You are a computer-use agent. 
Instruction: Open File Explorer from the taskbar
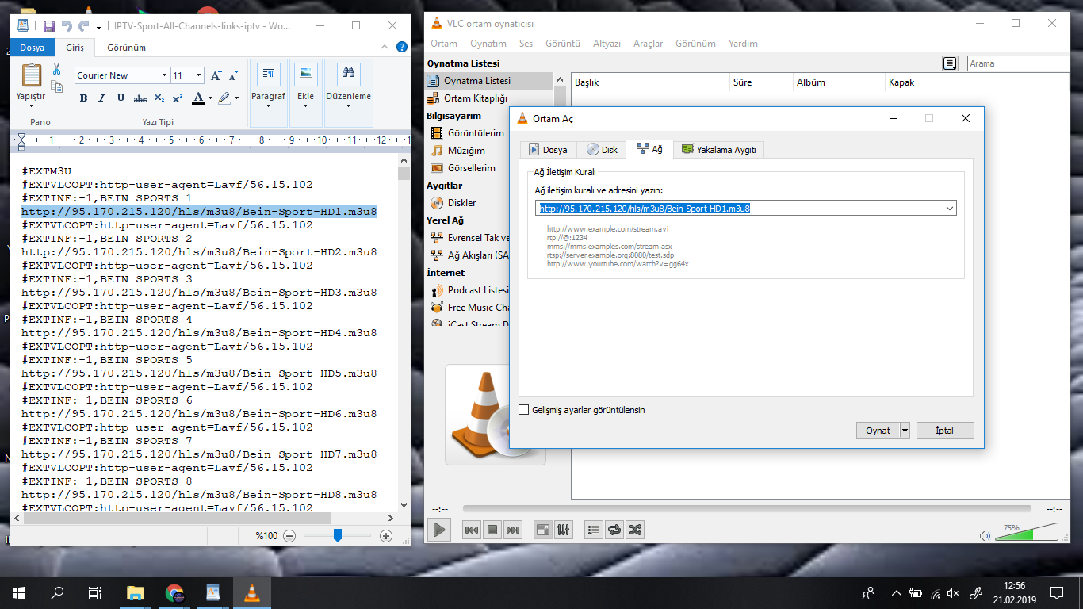pos(136,592)
